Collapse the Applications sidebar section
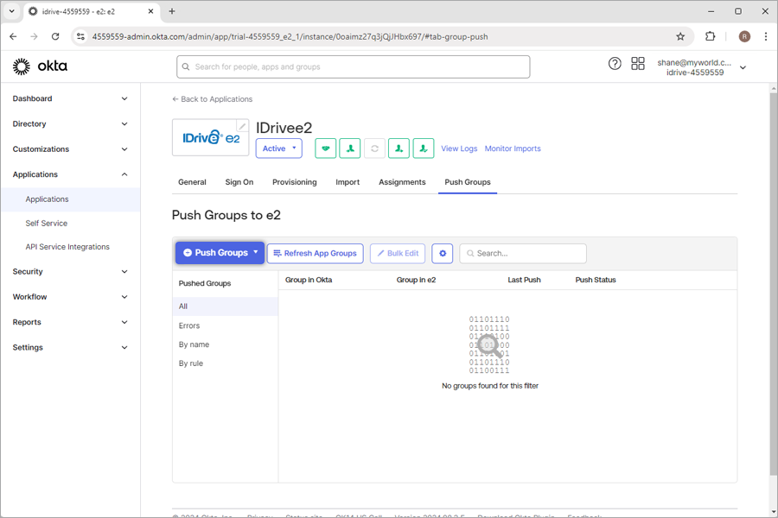This screenshot has width=778, height=518. (x=70, y=174)
